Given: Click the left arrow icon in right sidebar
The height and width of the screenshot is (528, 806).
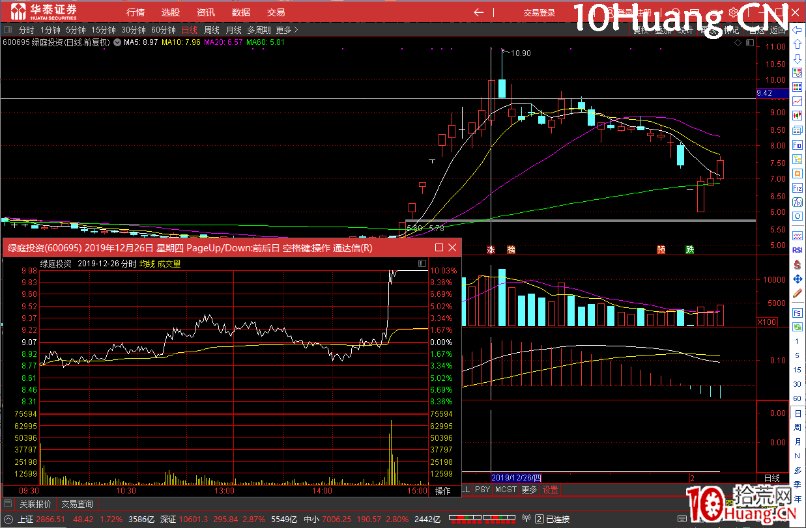Looking at the screenshot, I should pos(797,30).
